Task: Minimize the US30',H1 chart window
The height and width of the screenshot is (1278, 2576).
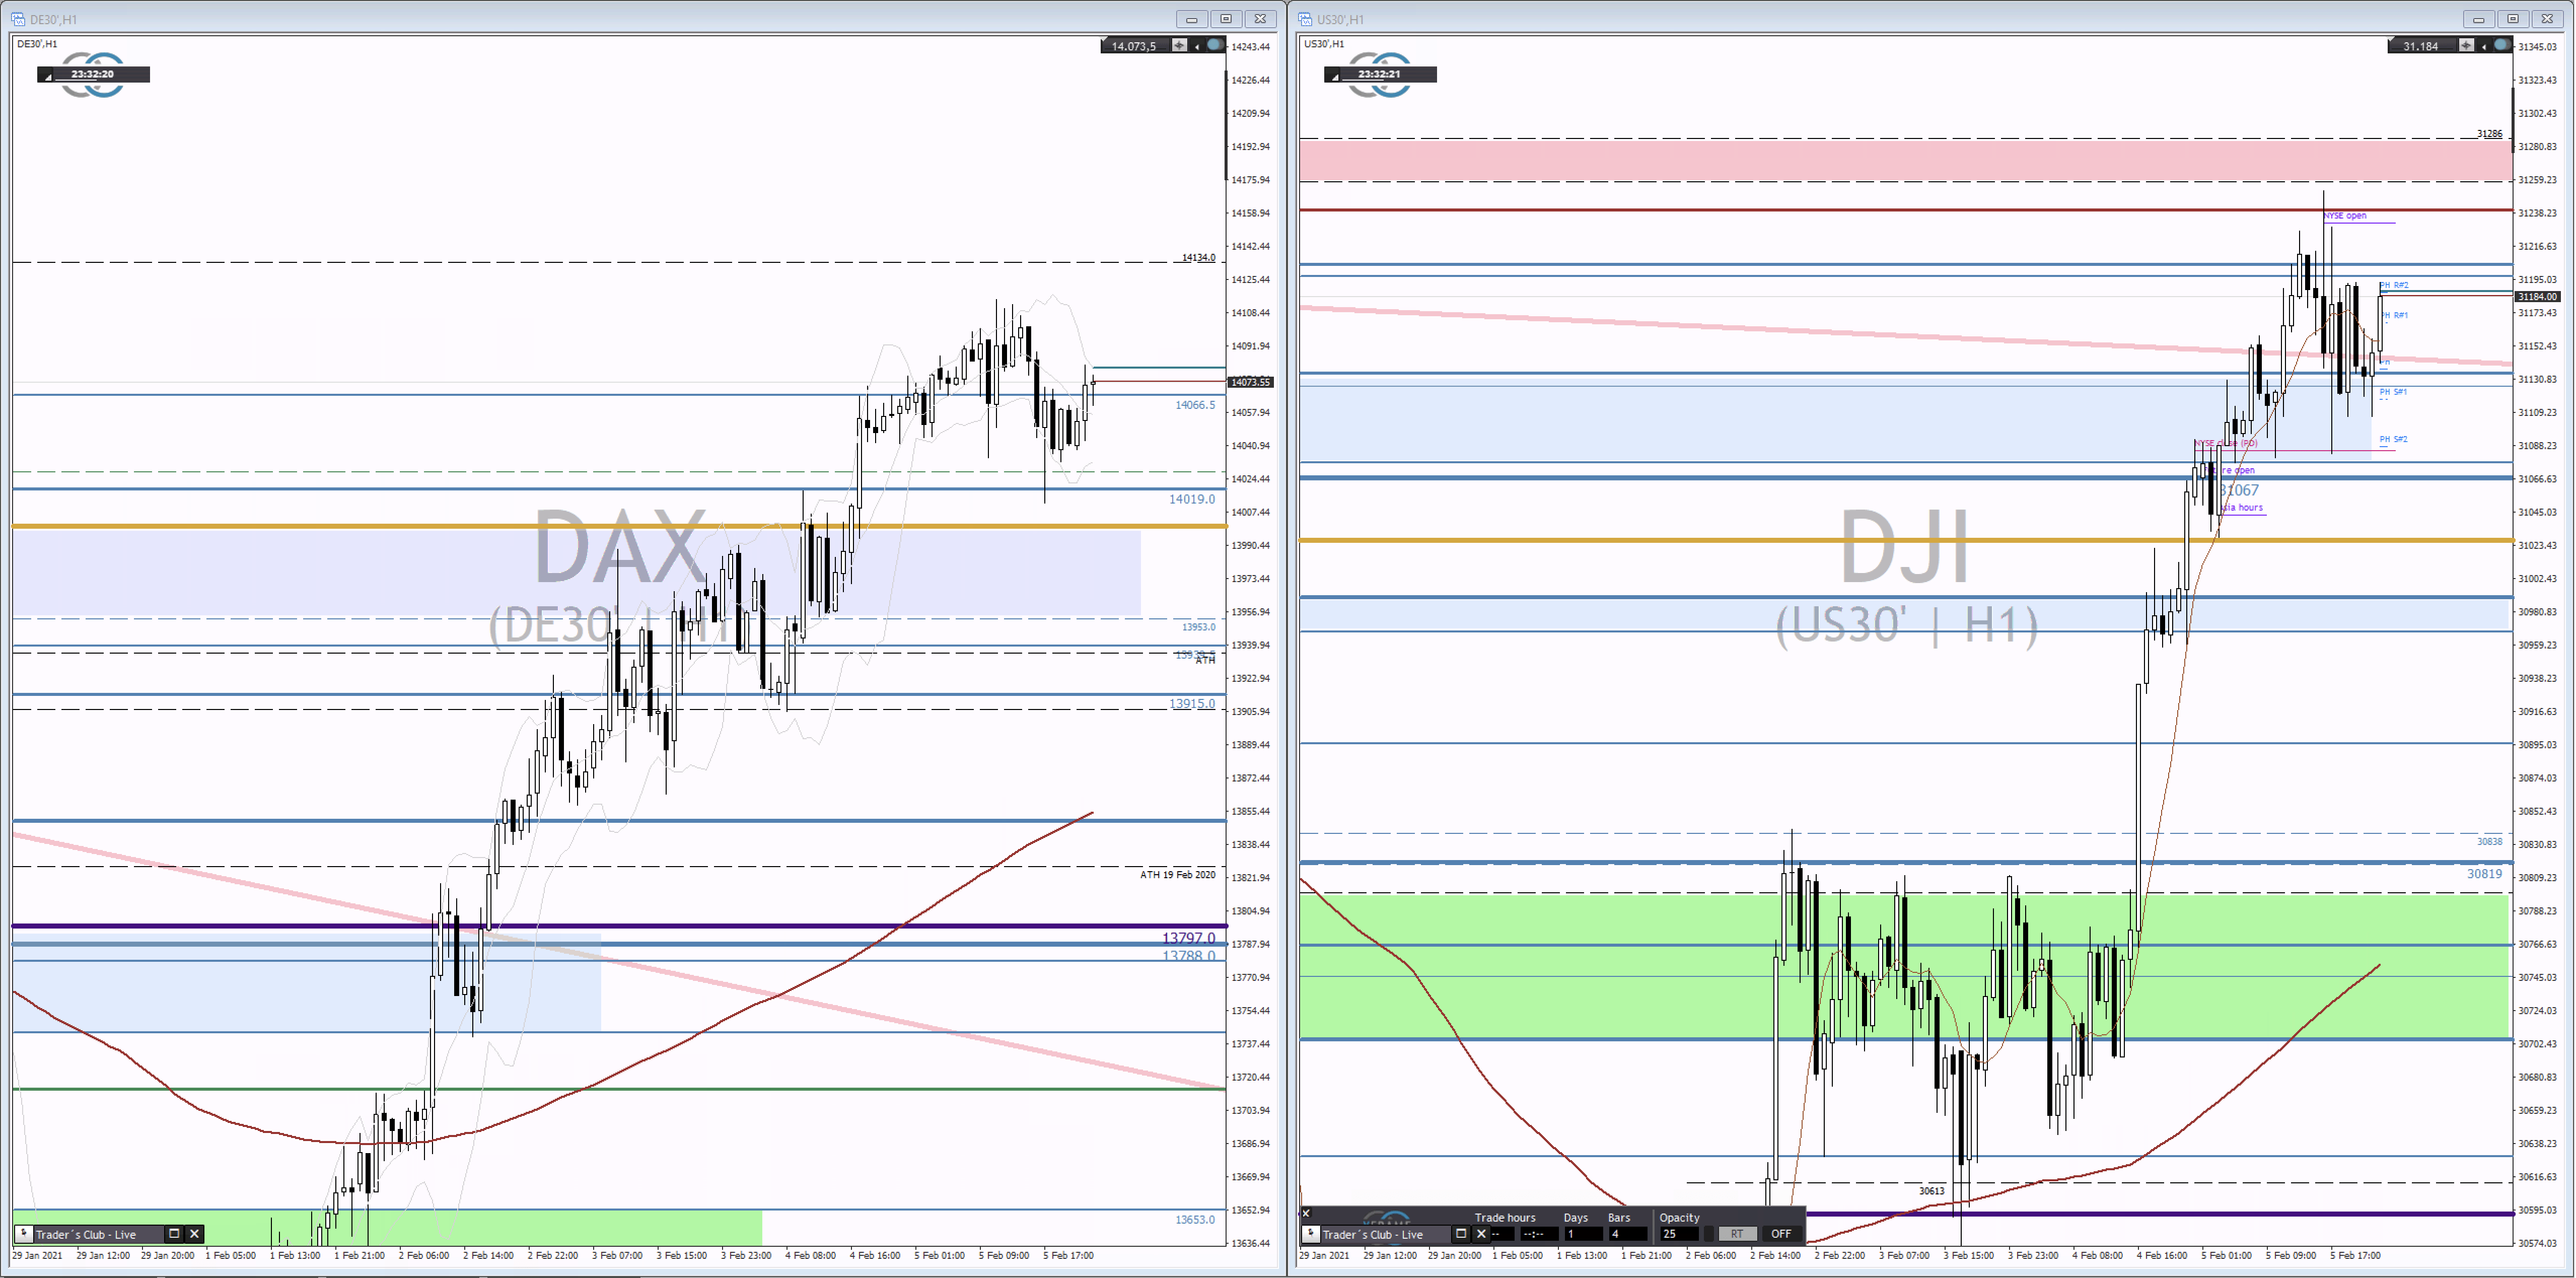Action: tap(2478, 19)
